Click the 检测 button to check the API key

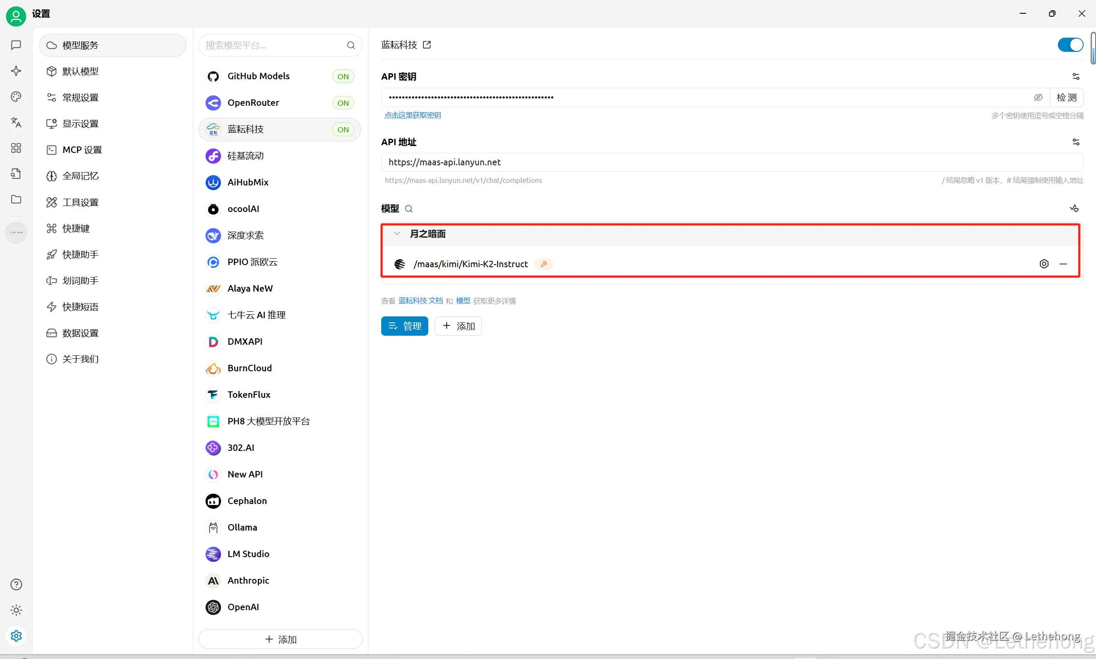click(x=1066, y=97)
